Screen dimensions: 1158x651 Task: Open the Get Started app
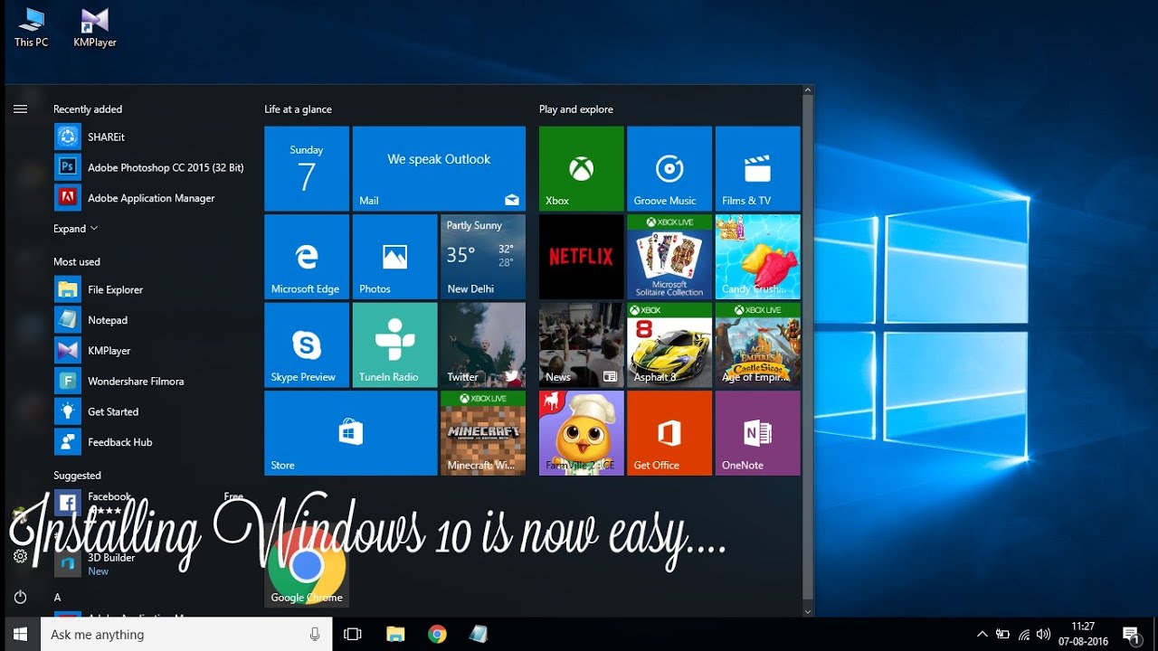149,411
